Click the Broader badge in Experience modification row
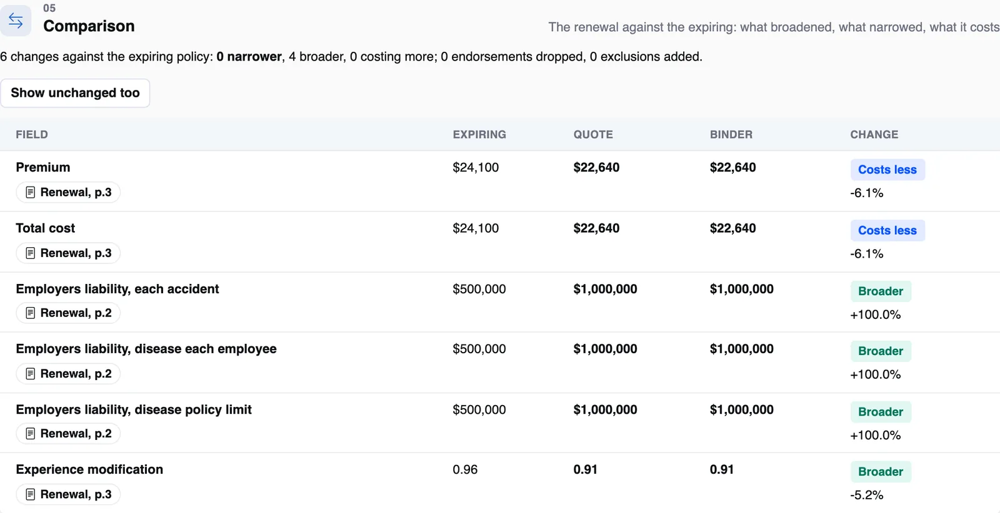The image size is (1000, 513). (881, 472)
